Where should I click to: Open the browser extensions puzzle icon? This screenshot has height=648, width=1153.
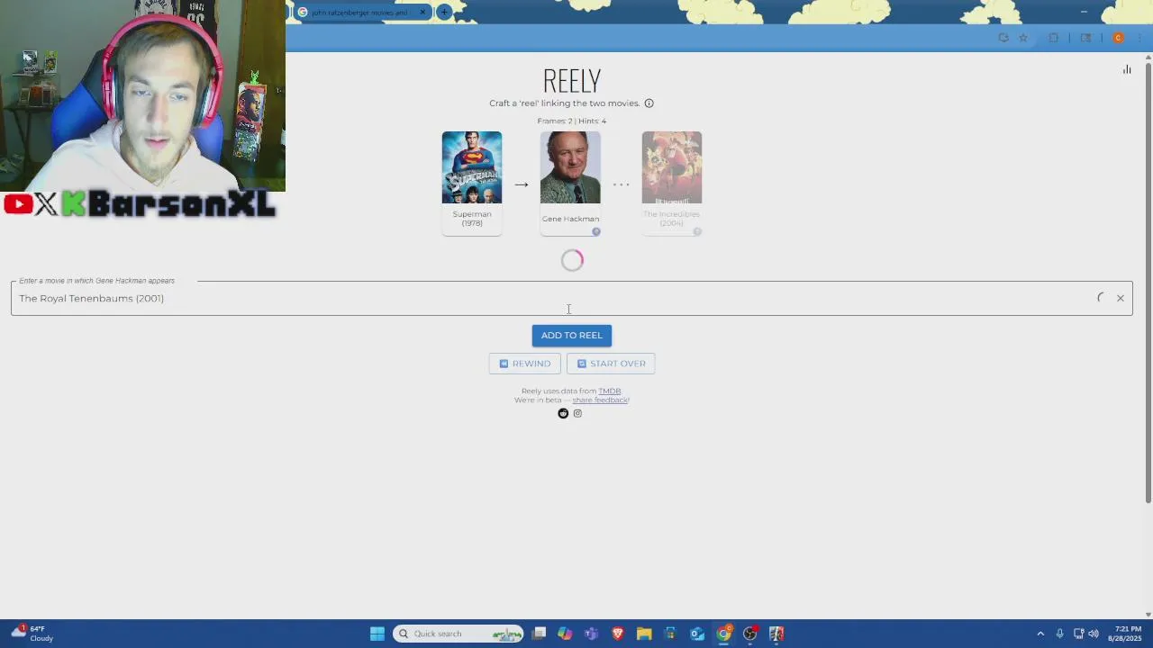point(1053,38)
